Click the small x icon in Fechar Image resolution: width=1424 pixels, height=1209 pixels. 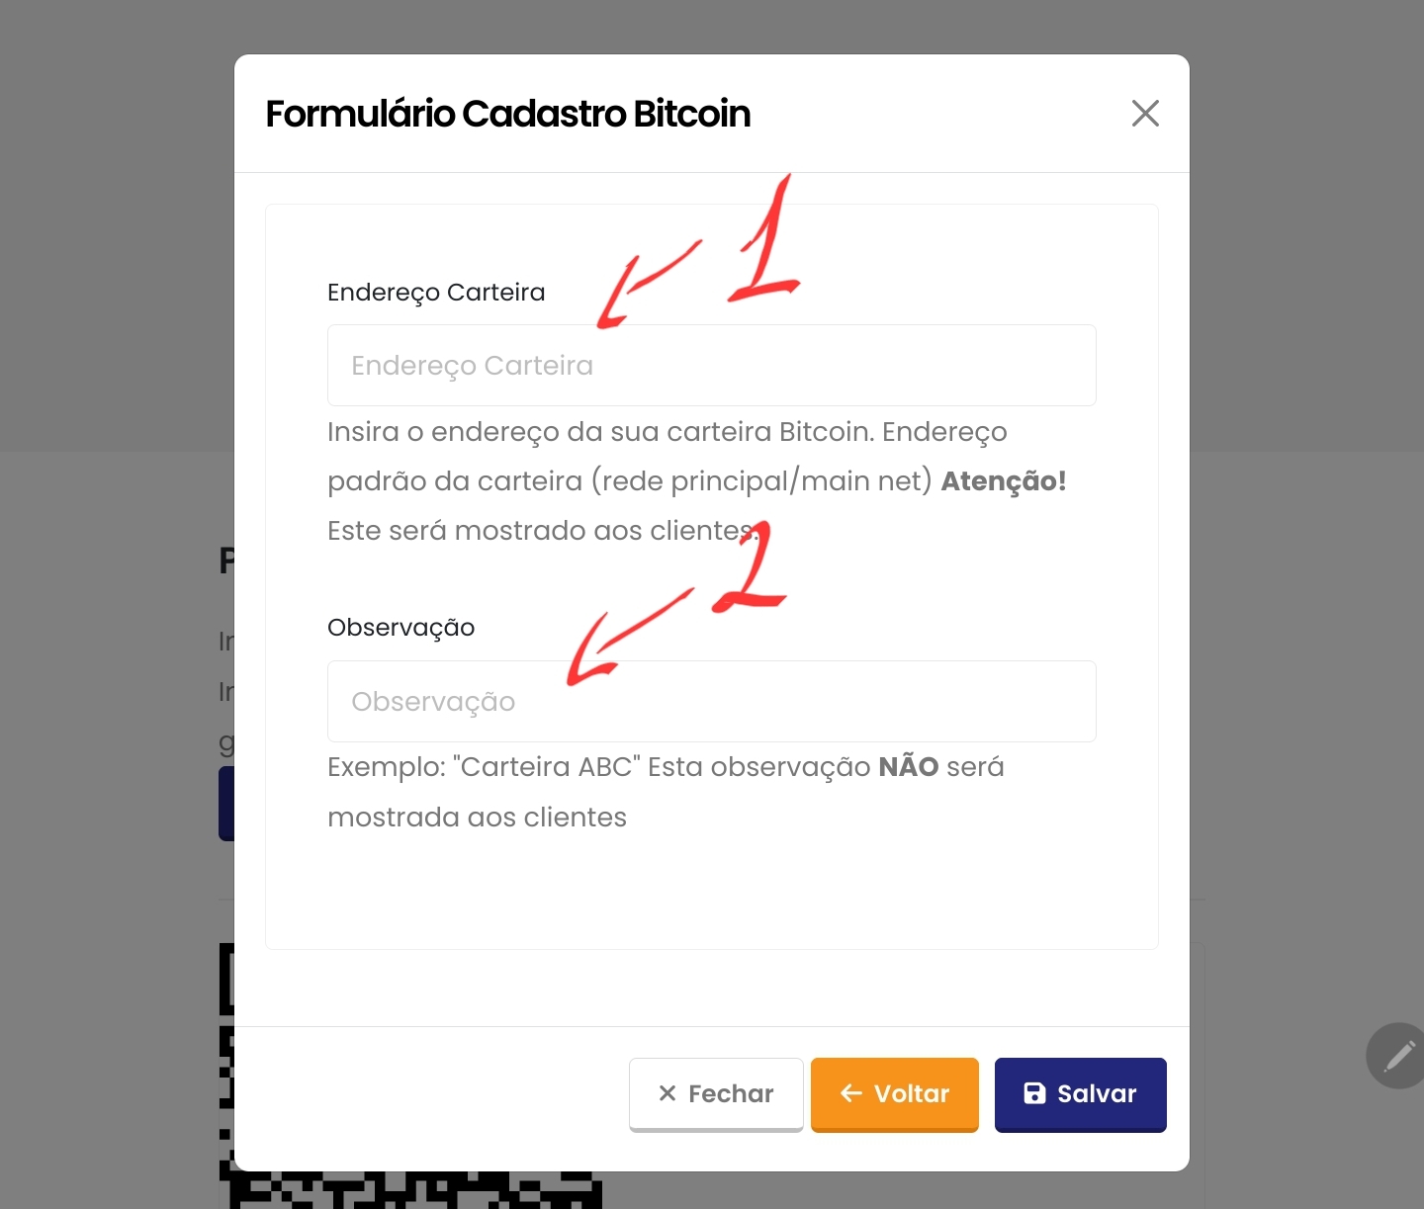667,1093
